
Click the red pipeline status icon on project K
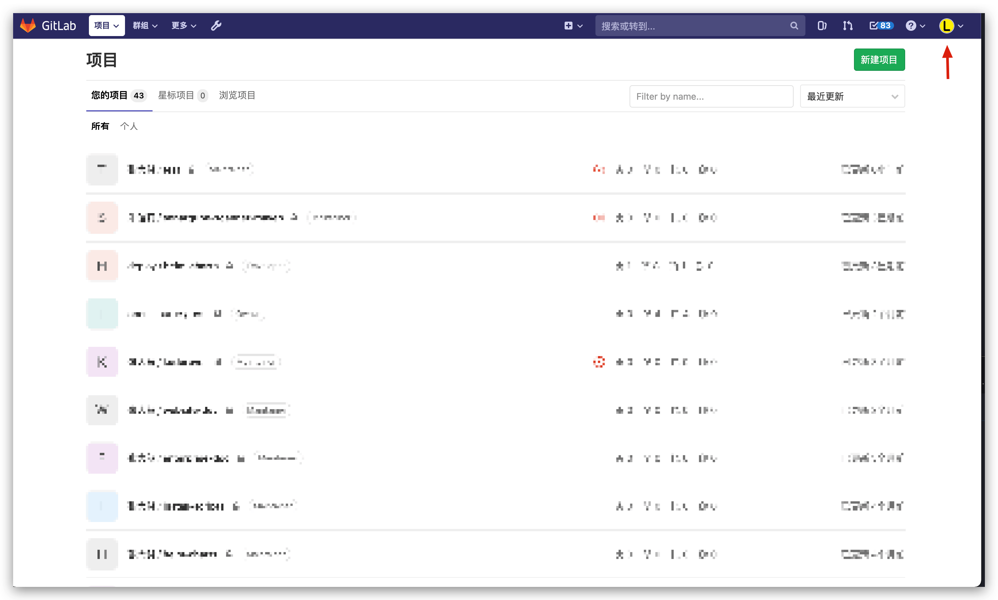click(x=598, y=361)
